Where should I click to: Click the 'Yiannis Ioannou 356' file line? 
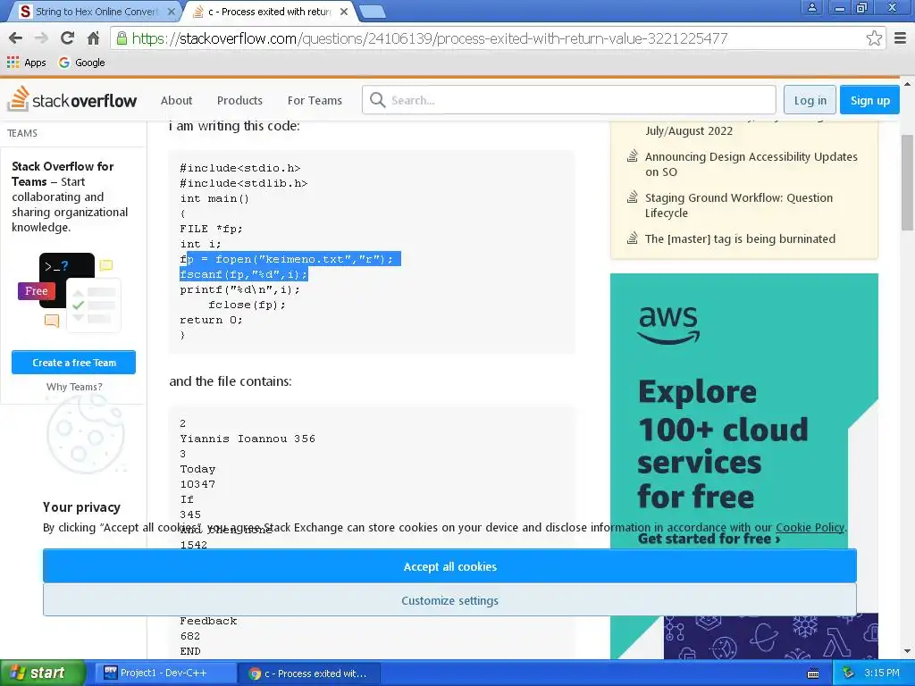tap(248, 439)
